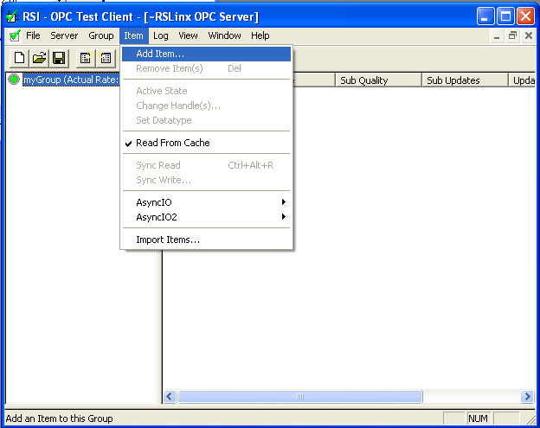
Task: Click the Sub Quality column header
Action: [x=378, y=80]
